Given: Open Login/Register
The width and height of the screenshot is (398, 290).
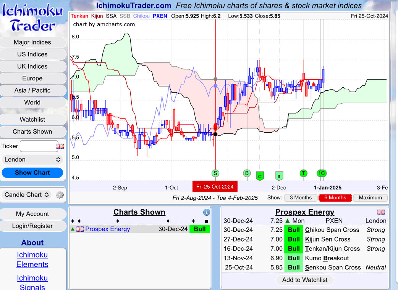Looking at the screenshot, I should click(x=32, y=226).
